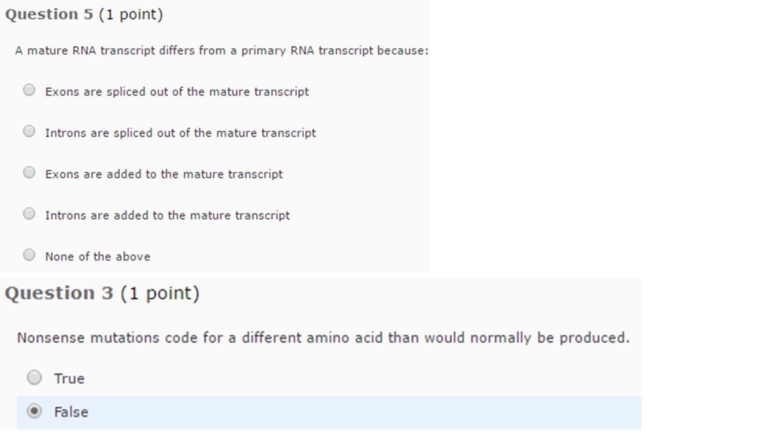Select radio button for exons spliced out
781x439 pixels.
pyautogui.click(x=29, y=90)
